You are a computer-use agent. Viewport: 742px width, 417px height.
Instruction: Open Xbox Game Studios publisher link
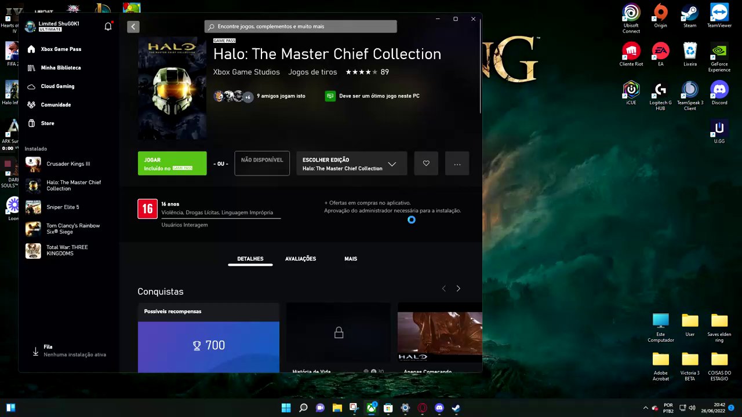click(246, 72)
